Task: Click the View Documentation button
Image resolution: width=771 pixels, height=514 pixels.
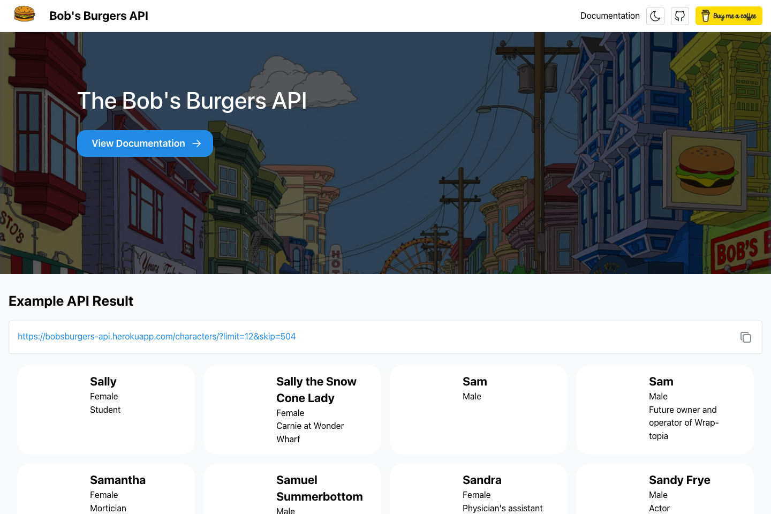Action: [145, 143]
